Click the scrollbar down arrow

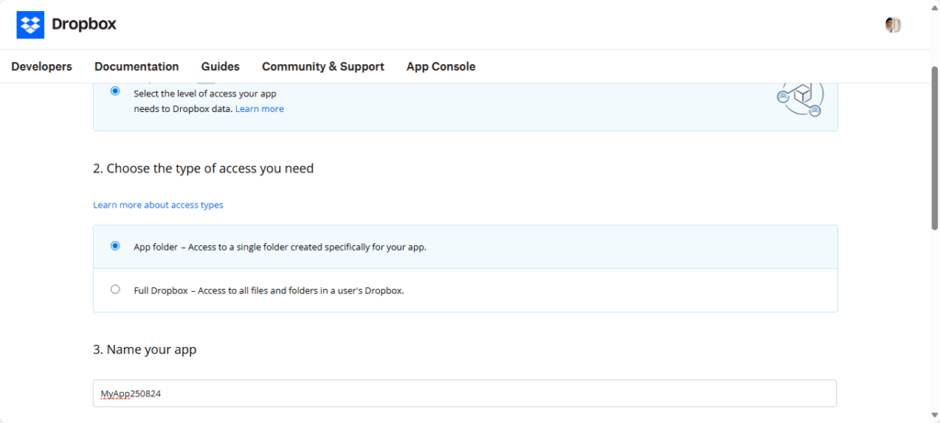[x=934, y=415]
